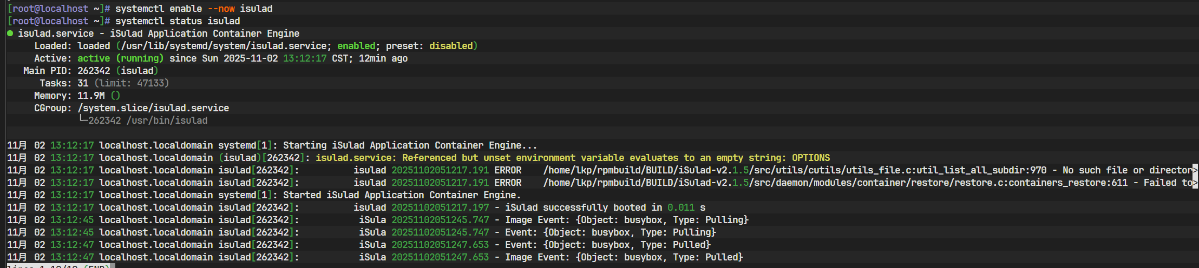This screenshot has height=268, width=1199.
Task: Click the truncation marker '>' on utils_file.c line
Action: coord(1195,170)
